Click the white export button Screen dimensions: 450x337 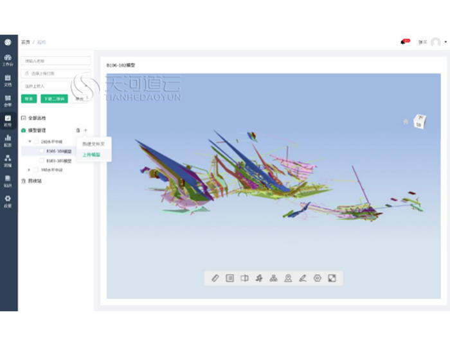[x=80, y=99]
